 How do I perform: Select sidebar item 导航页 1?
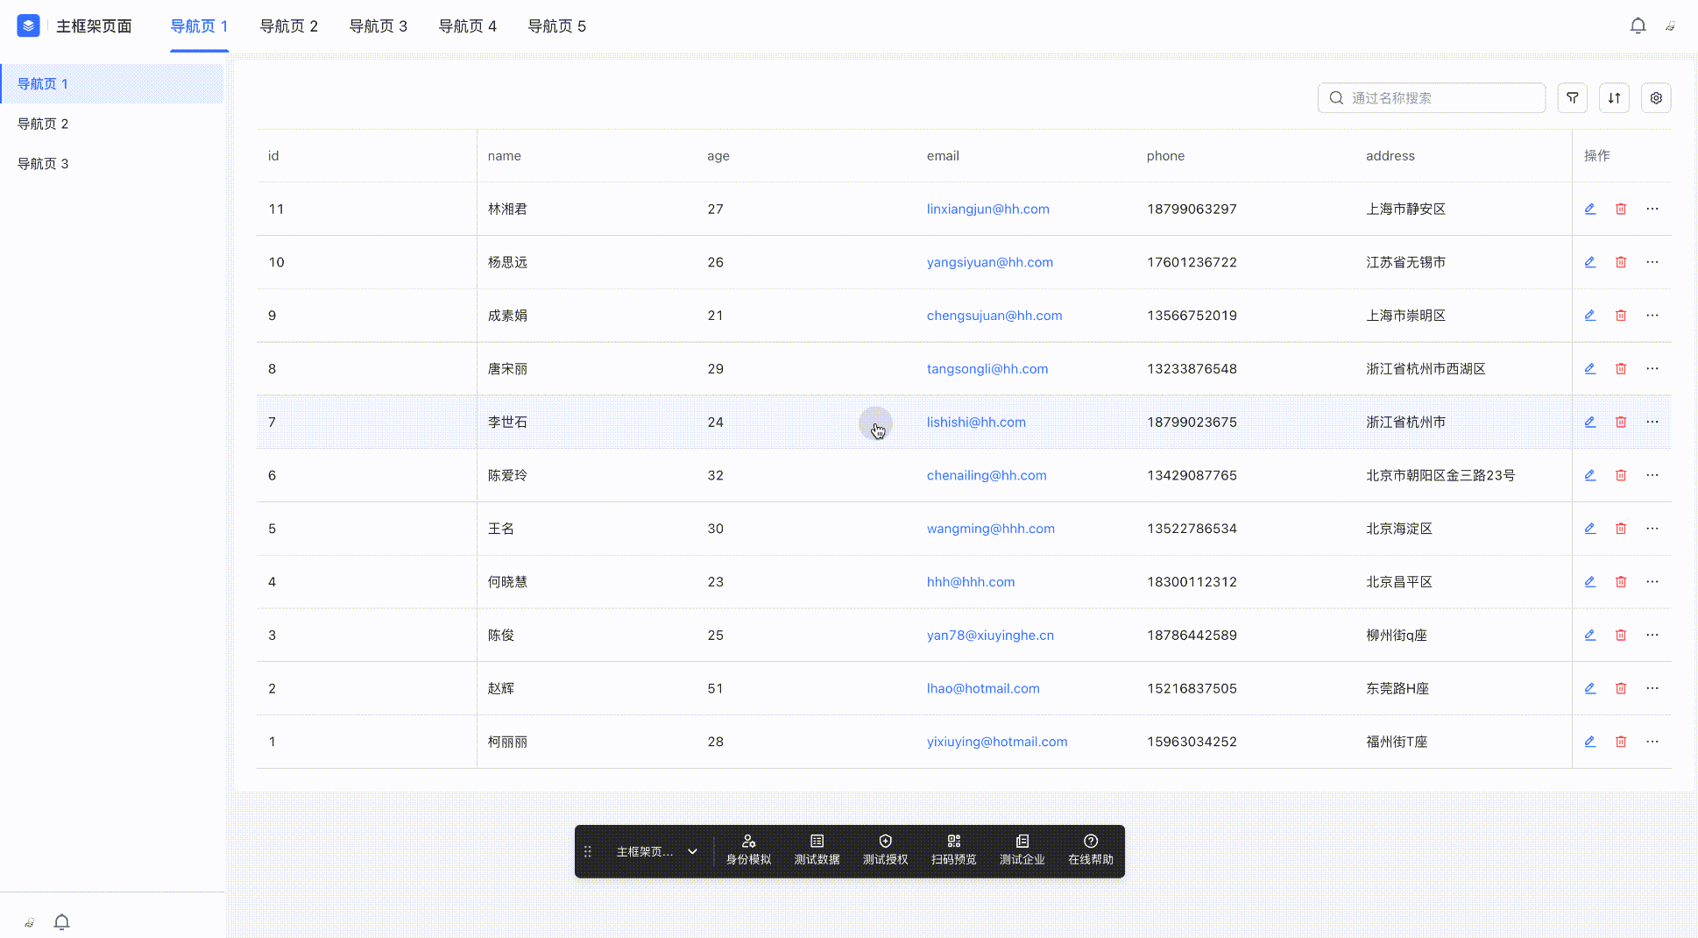[x=111, y=83]
